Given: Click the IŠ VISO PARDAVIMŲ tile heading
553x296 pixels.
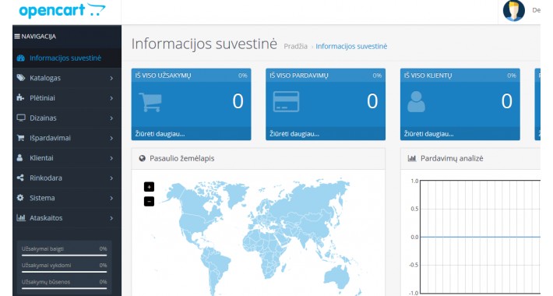Looking at the screenshot, I should 299,76.
